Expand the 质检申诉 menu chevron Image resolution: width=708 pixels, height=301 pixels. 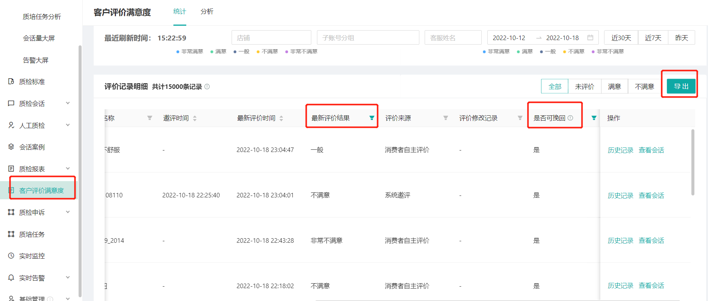(x=68, y=212)
